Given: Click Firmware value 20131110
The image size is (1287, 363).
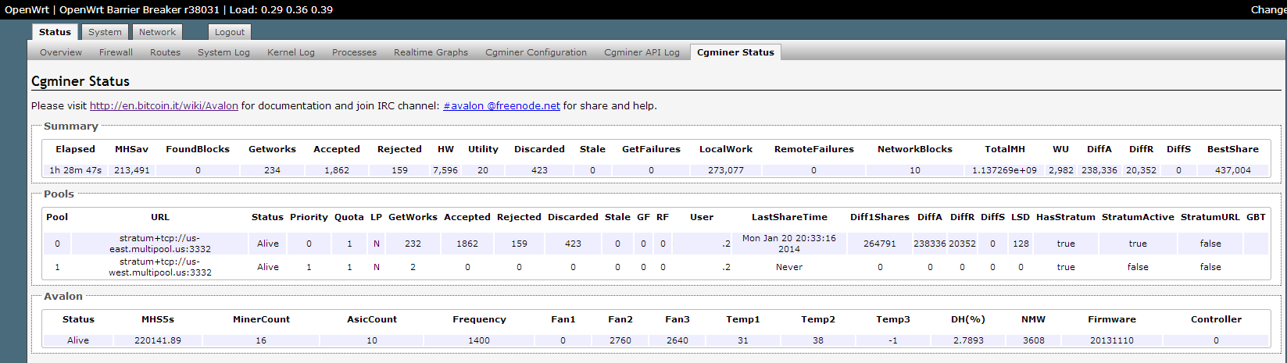Looking at the screenshot, I should [1111, 340].
